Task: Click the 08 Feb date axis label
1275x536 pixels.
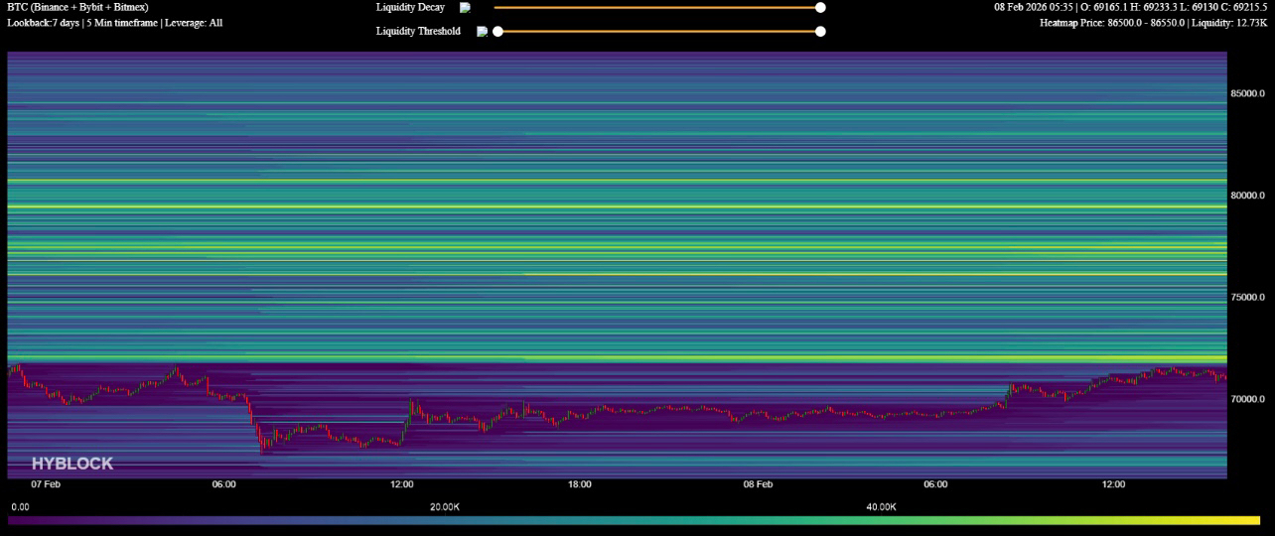Action: click(x=758, y=485)
